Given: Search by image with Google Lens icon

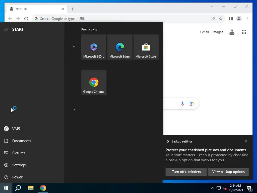Looking at the screenshot, I should pyautogui.click(x=191, y=104).
